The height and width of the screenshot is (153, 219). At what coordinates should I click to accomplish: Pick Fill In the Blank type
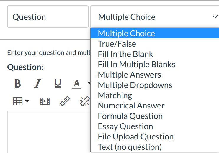(x=125, y=54)
